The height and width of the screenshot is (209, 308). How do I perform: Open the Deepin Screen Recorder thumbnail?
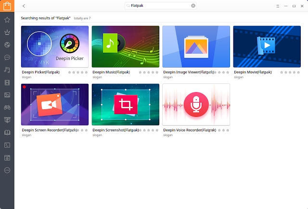[x=55, y=104]
